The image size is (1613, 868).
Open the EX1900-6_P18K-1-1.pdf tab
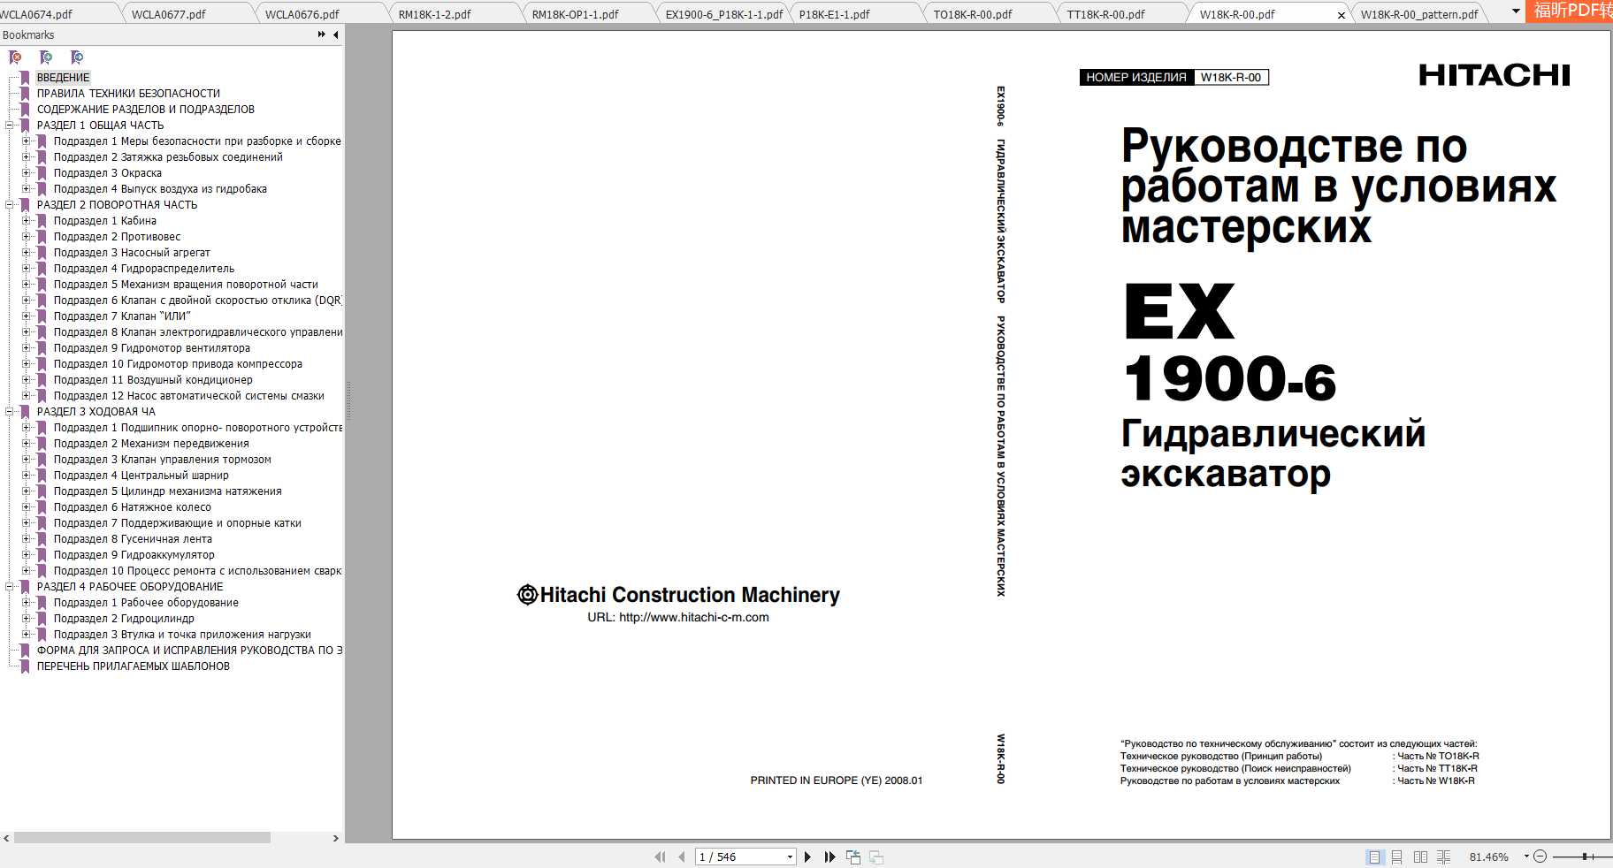tap(723, 13)
